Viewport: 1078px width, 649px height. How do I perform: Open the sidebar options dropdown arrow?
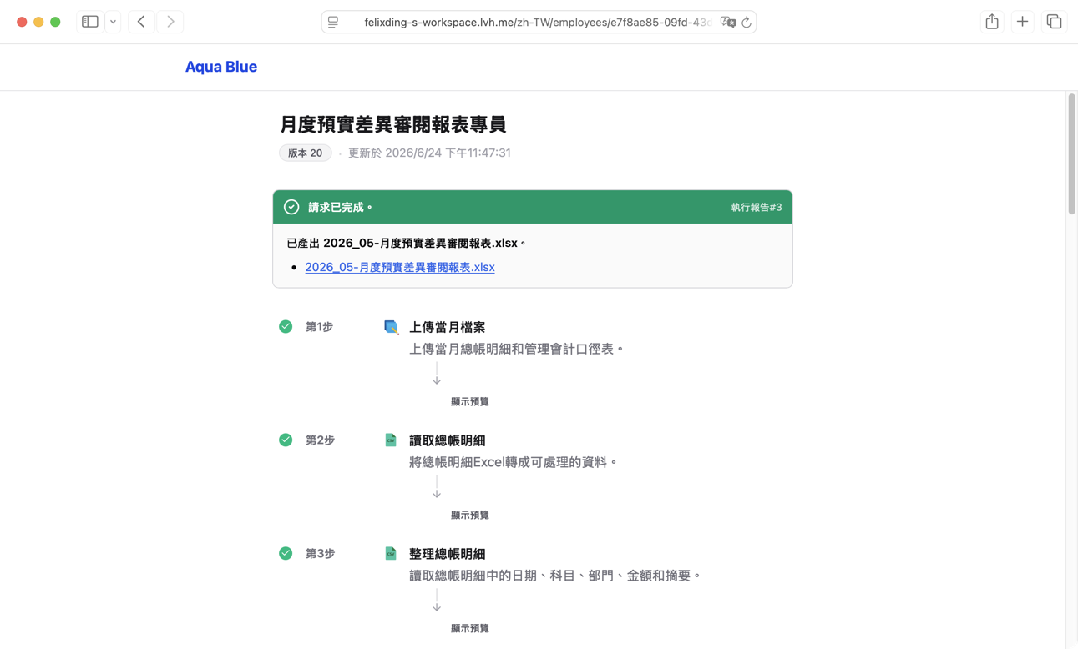(114, 22)
